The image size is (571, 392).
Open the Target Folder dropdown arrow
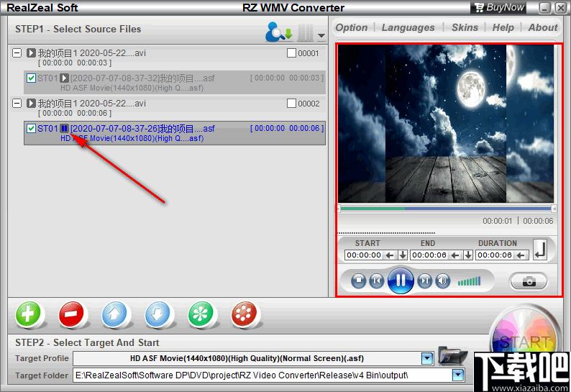458,375
